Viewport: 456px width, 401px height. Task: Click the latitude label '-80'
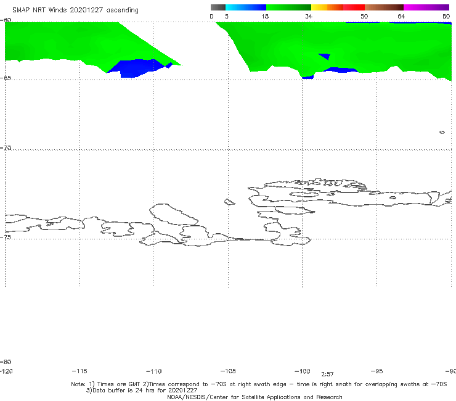6,362
